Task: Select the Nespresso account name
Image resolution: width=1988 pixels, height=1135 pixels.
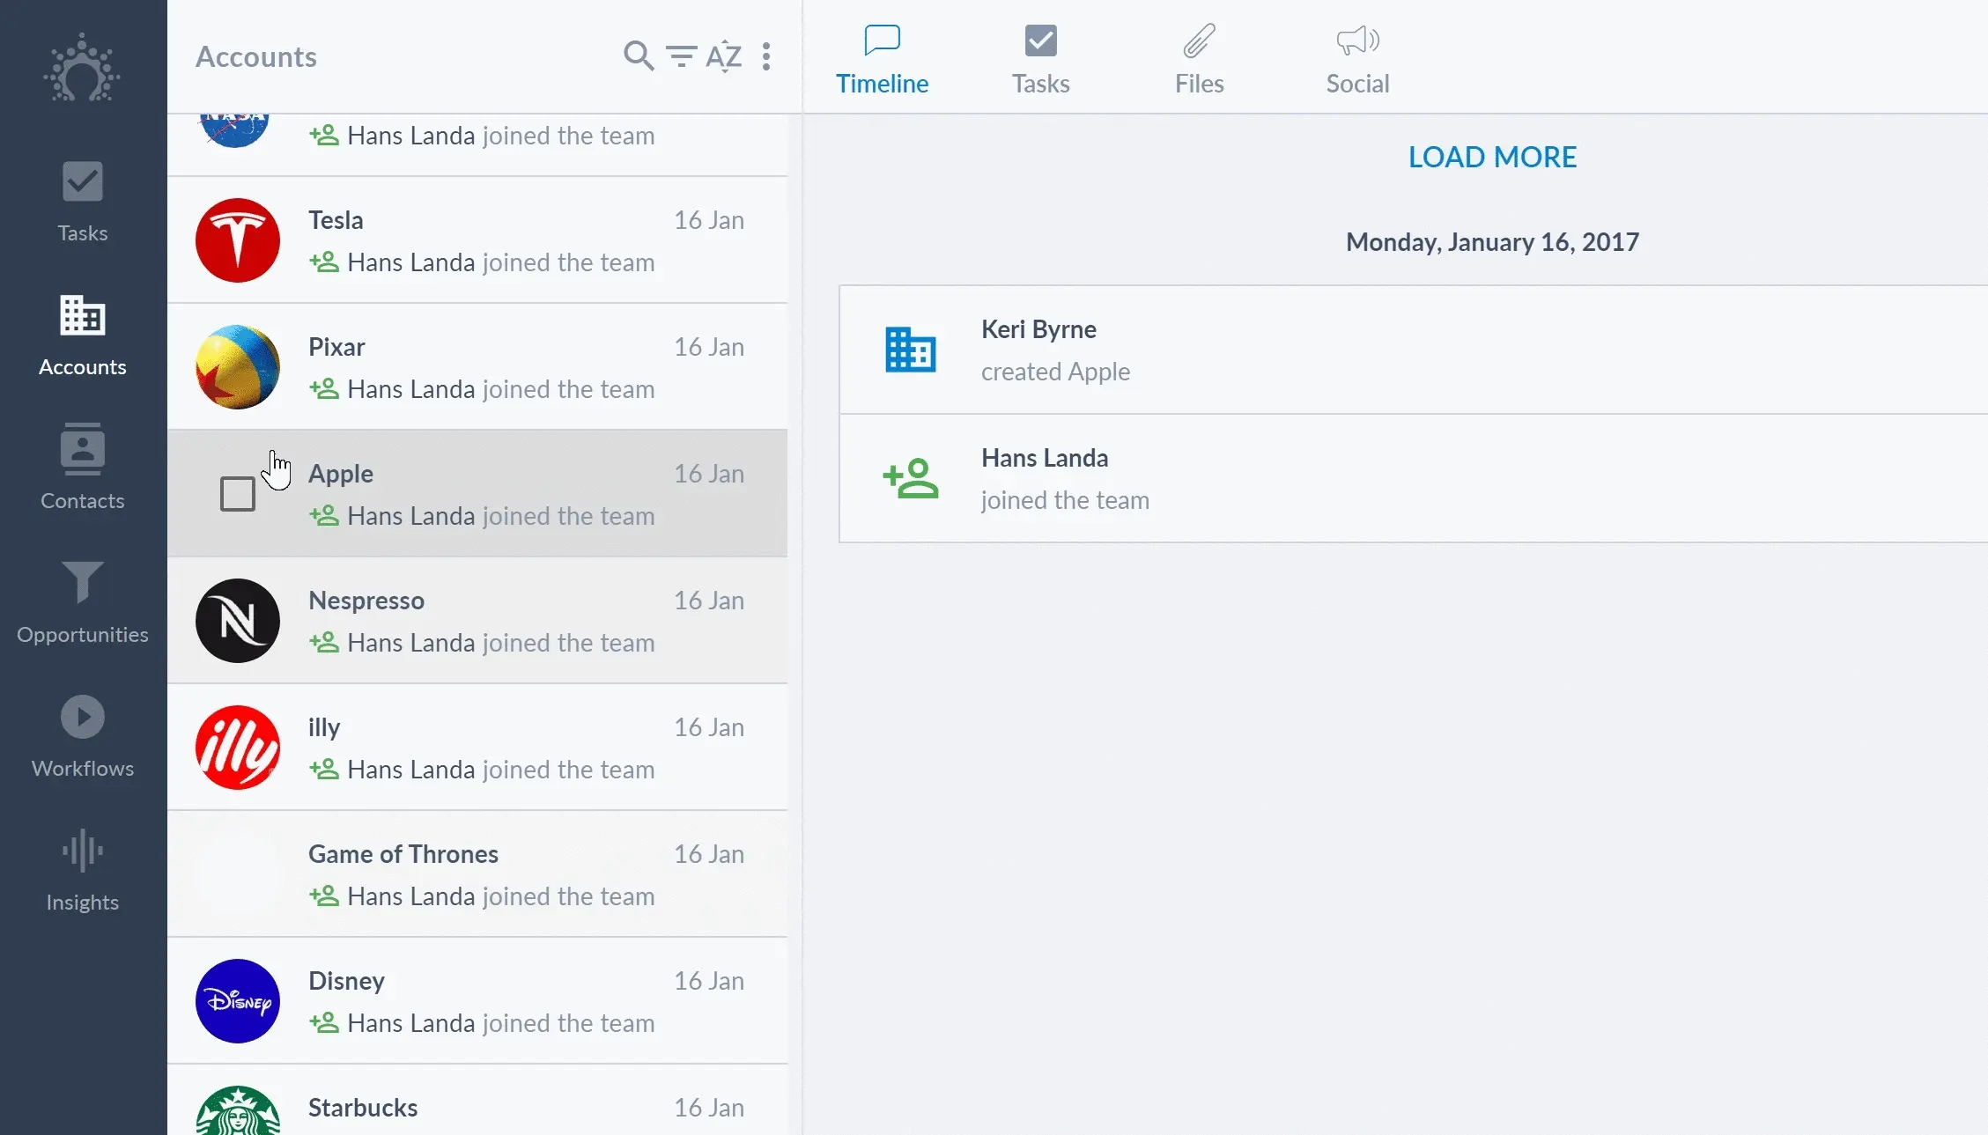Action: (366, 601)
